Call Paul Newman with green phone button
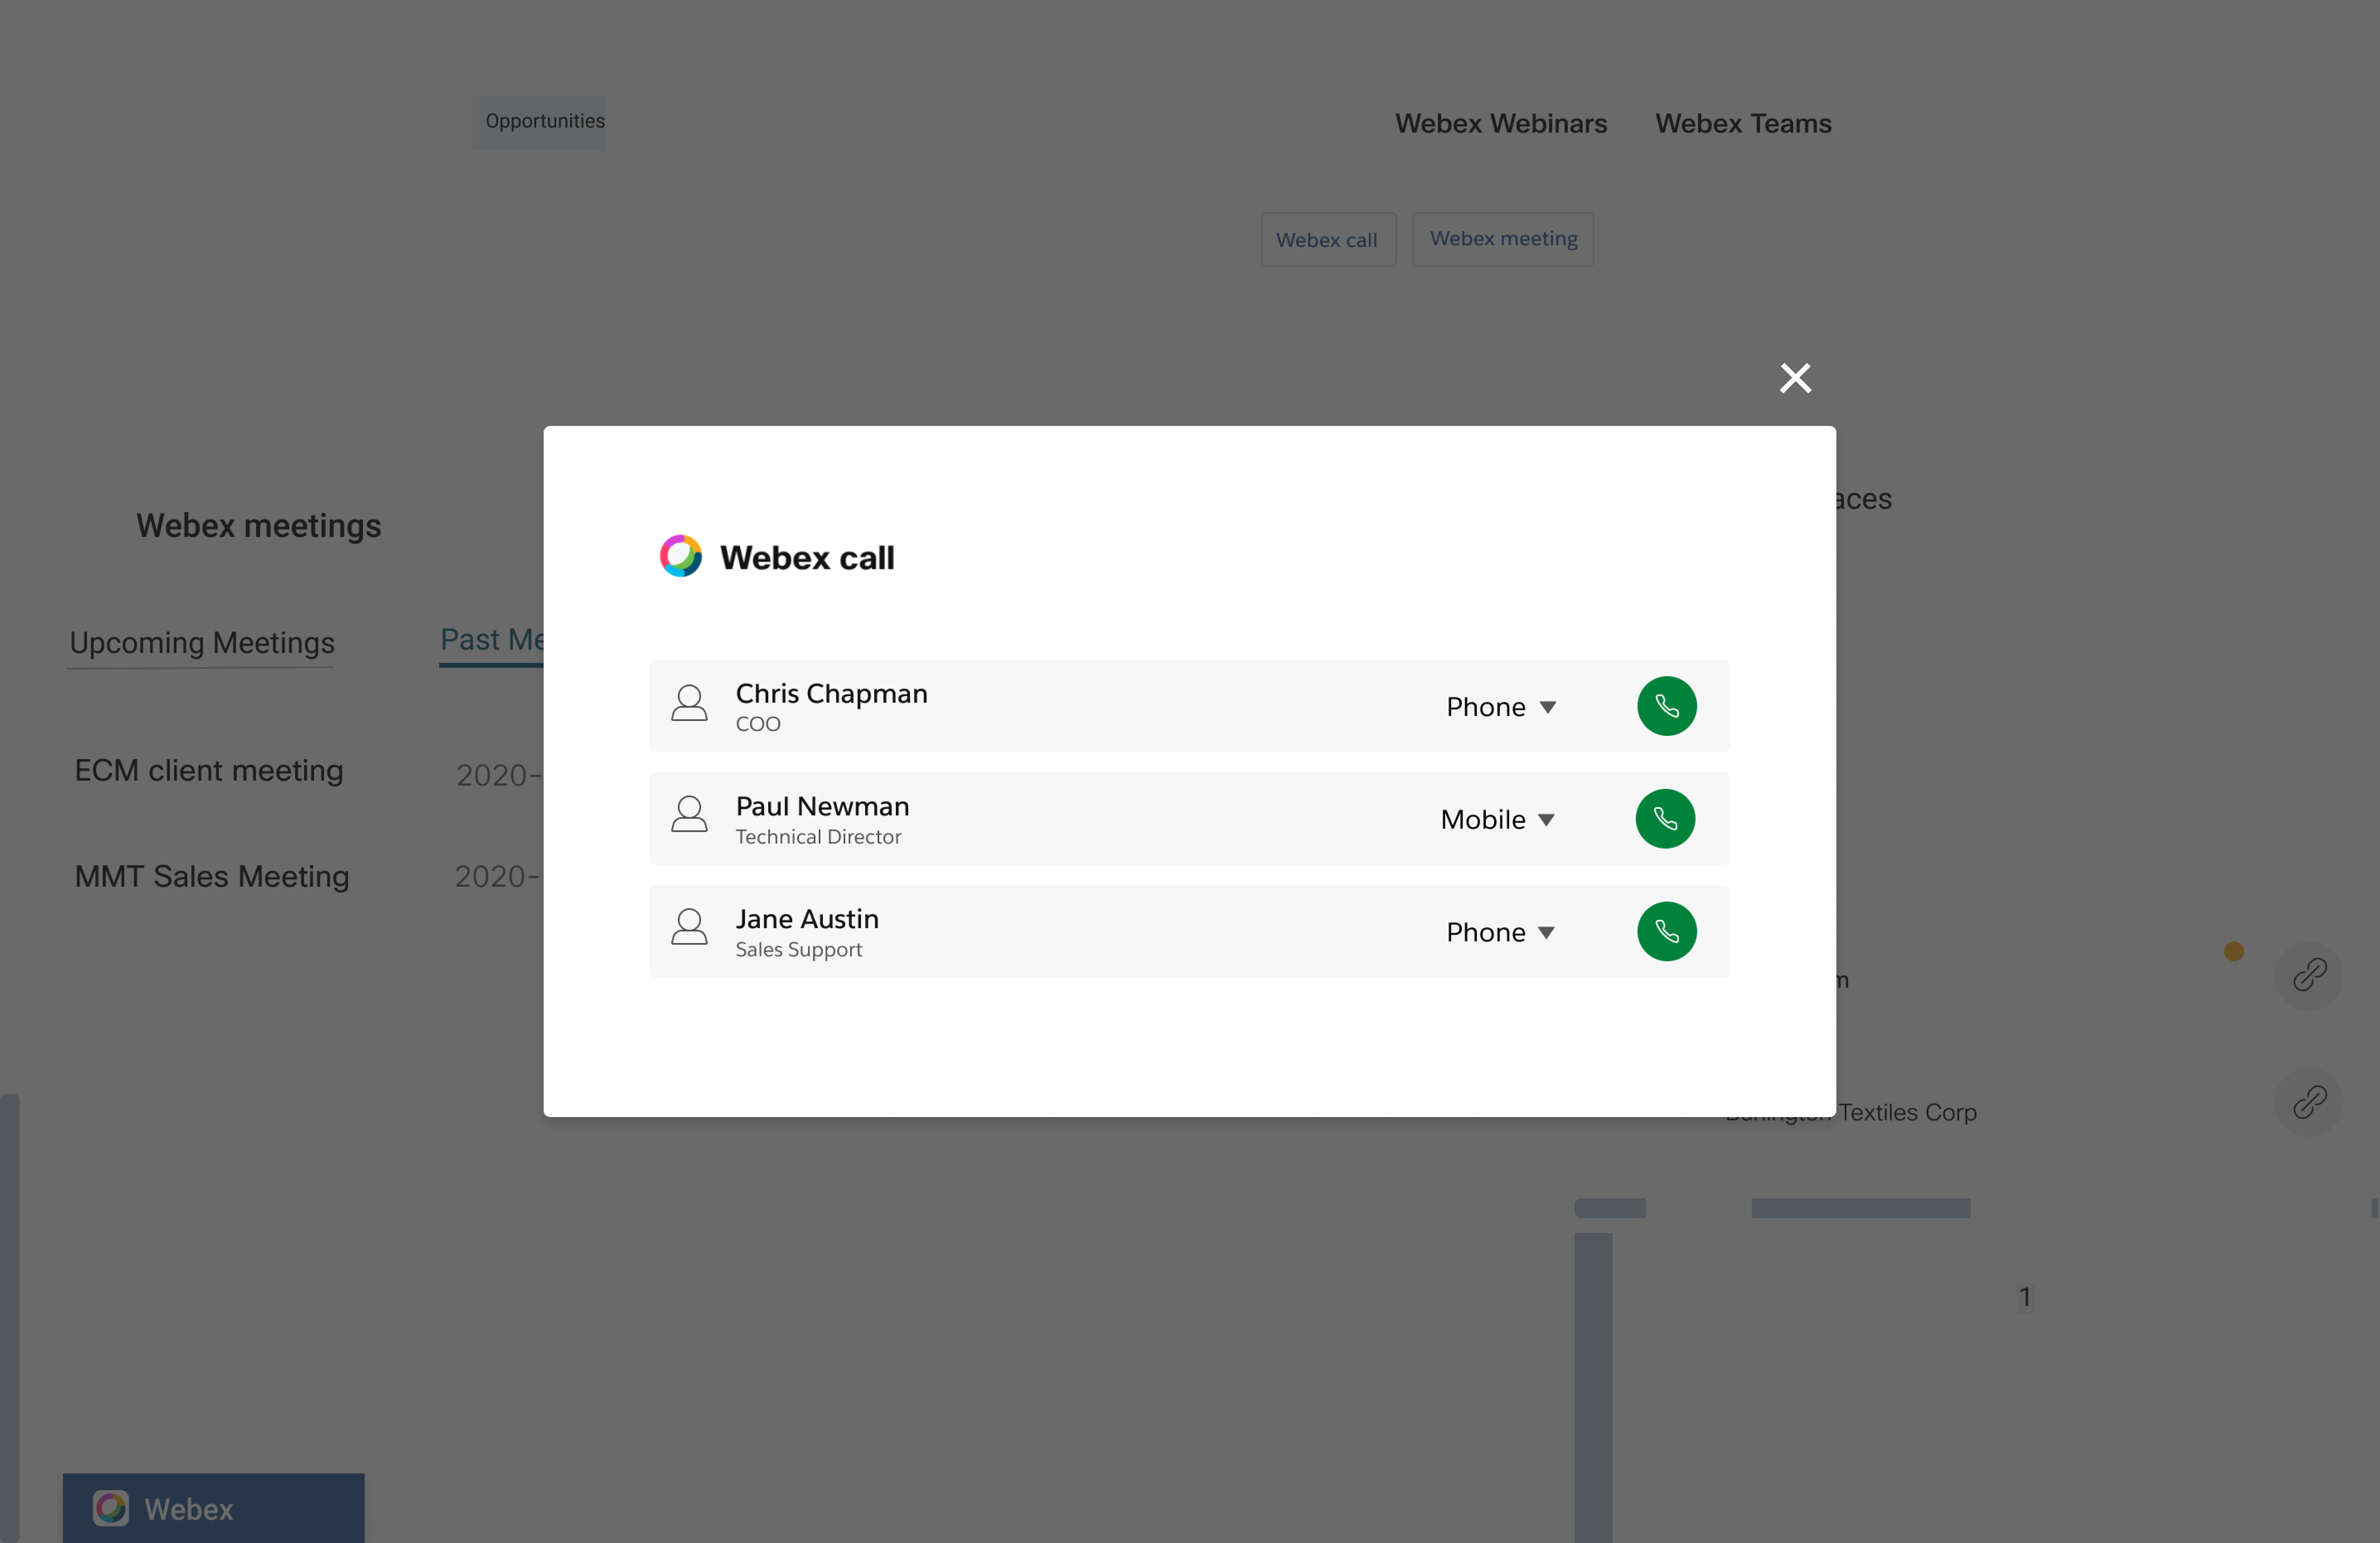This screenshot has width=2380, height=1543. [x=1665, y=819]
